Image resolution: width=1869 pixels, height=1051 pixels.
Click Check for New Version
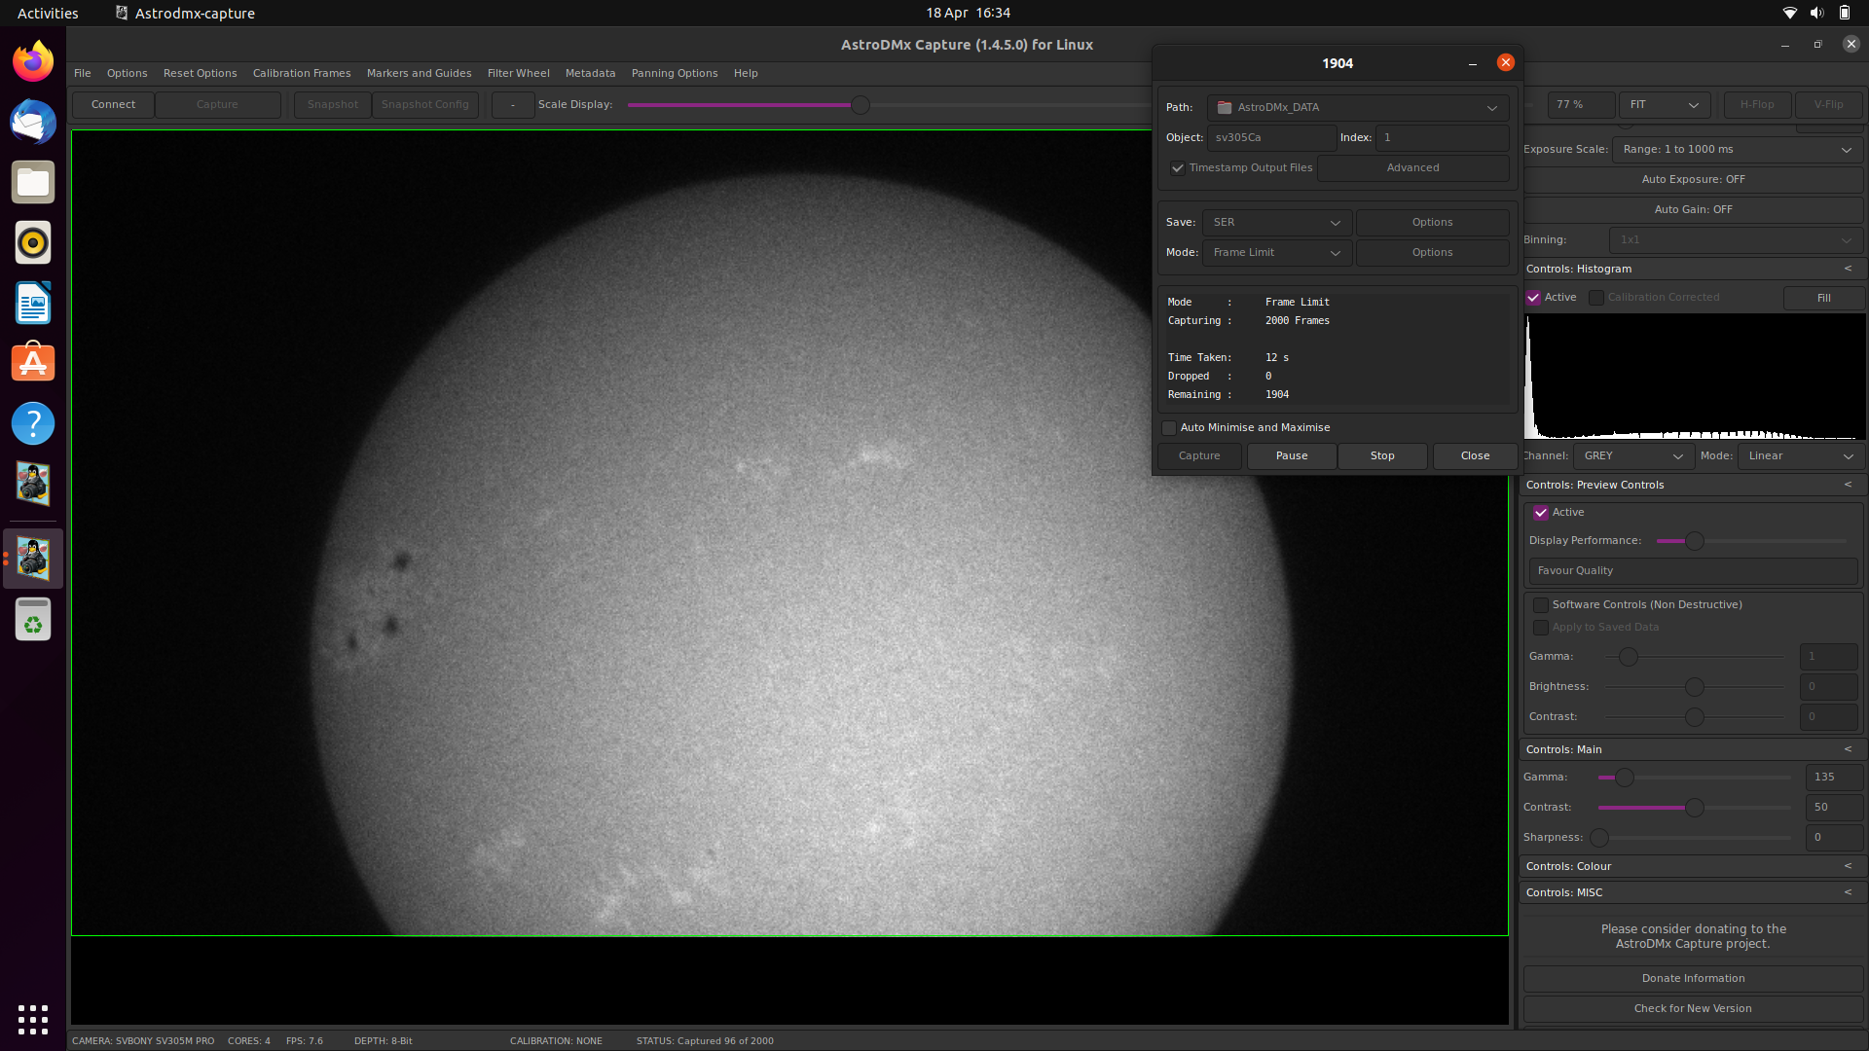coord(1694,1009)
